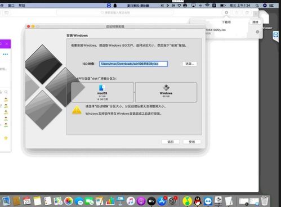Grab the partition divider between macOS and Windows

click(135, 92)
